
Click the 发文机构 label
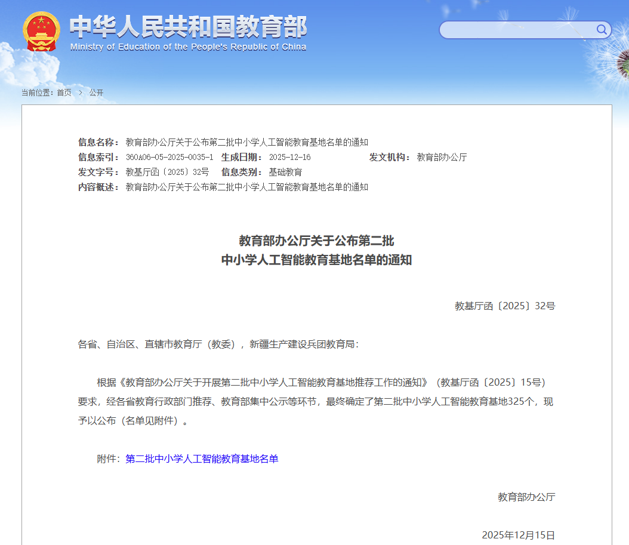[389, 157]
